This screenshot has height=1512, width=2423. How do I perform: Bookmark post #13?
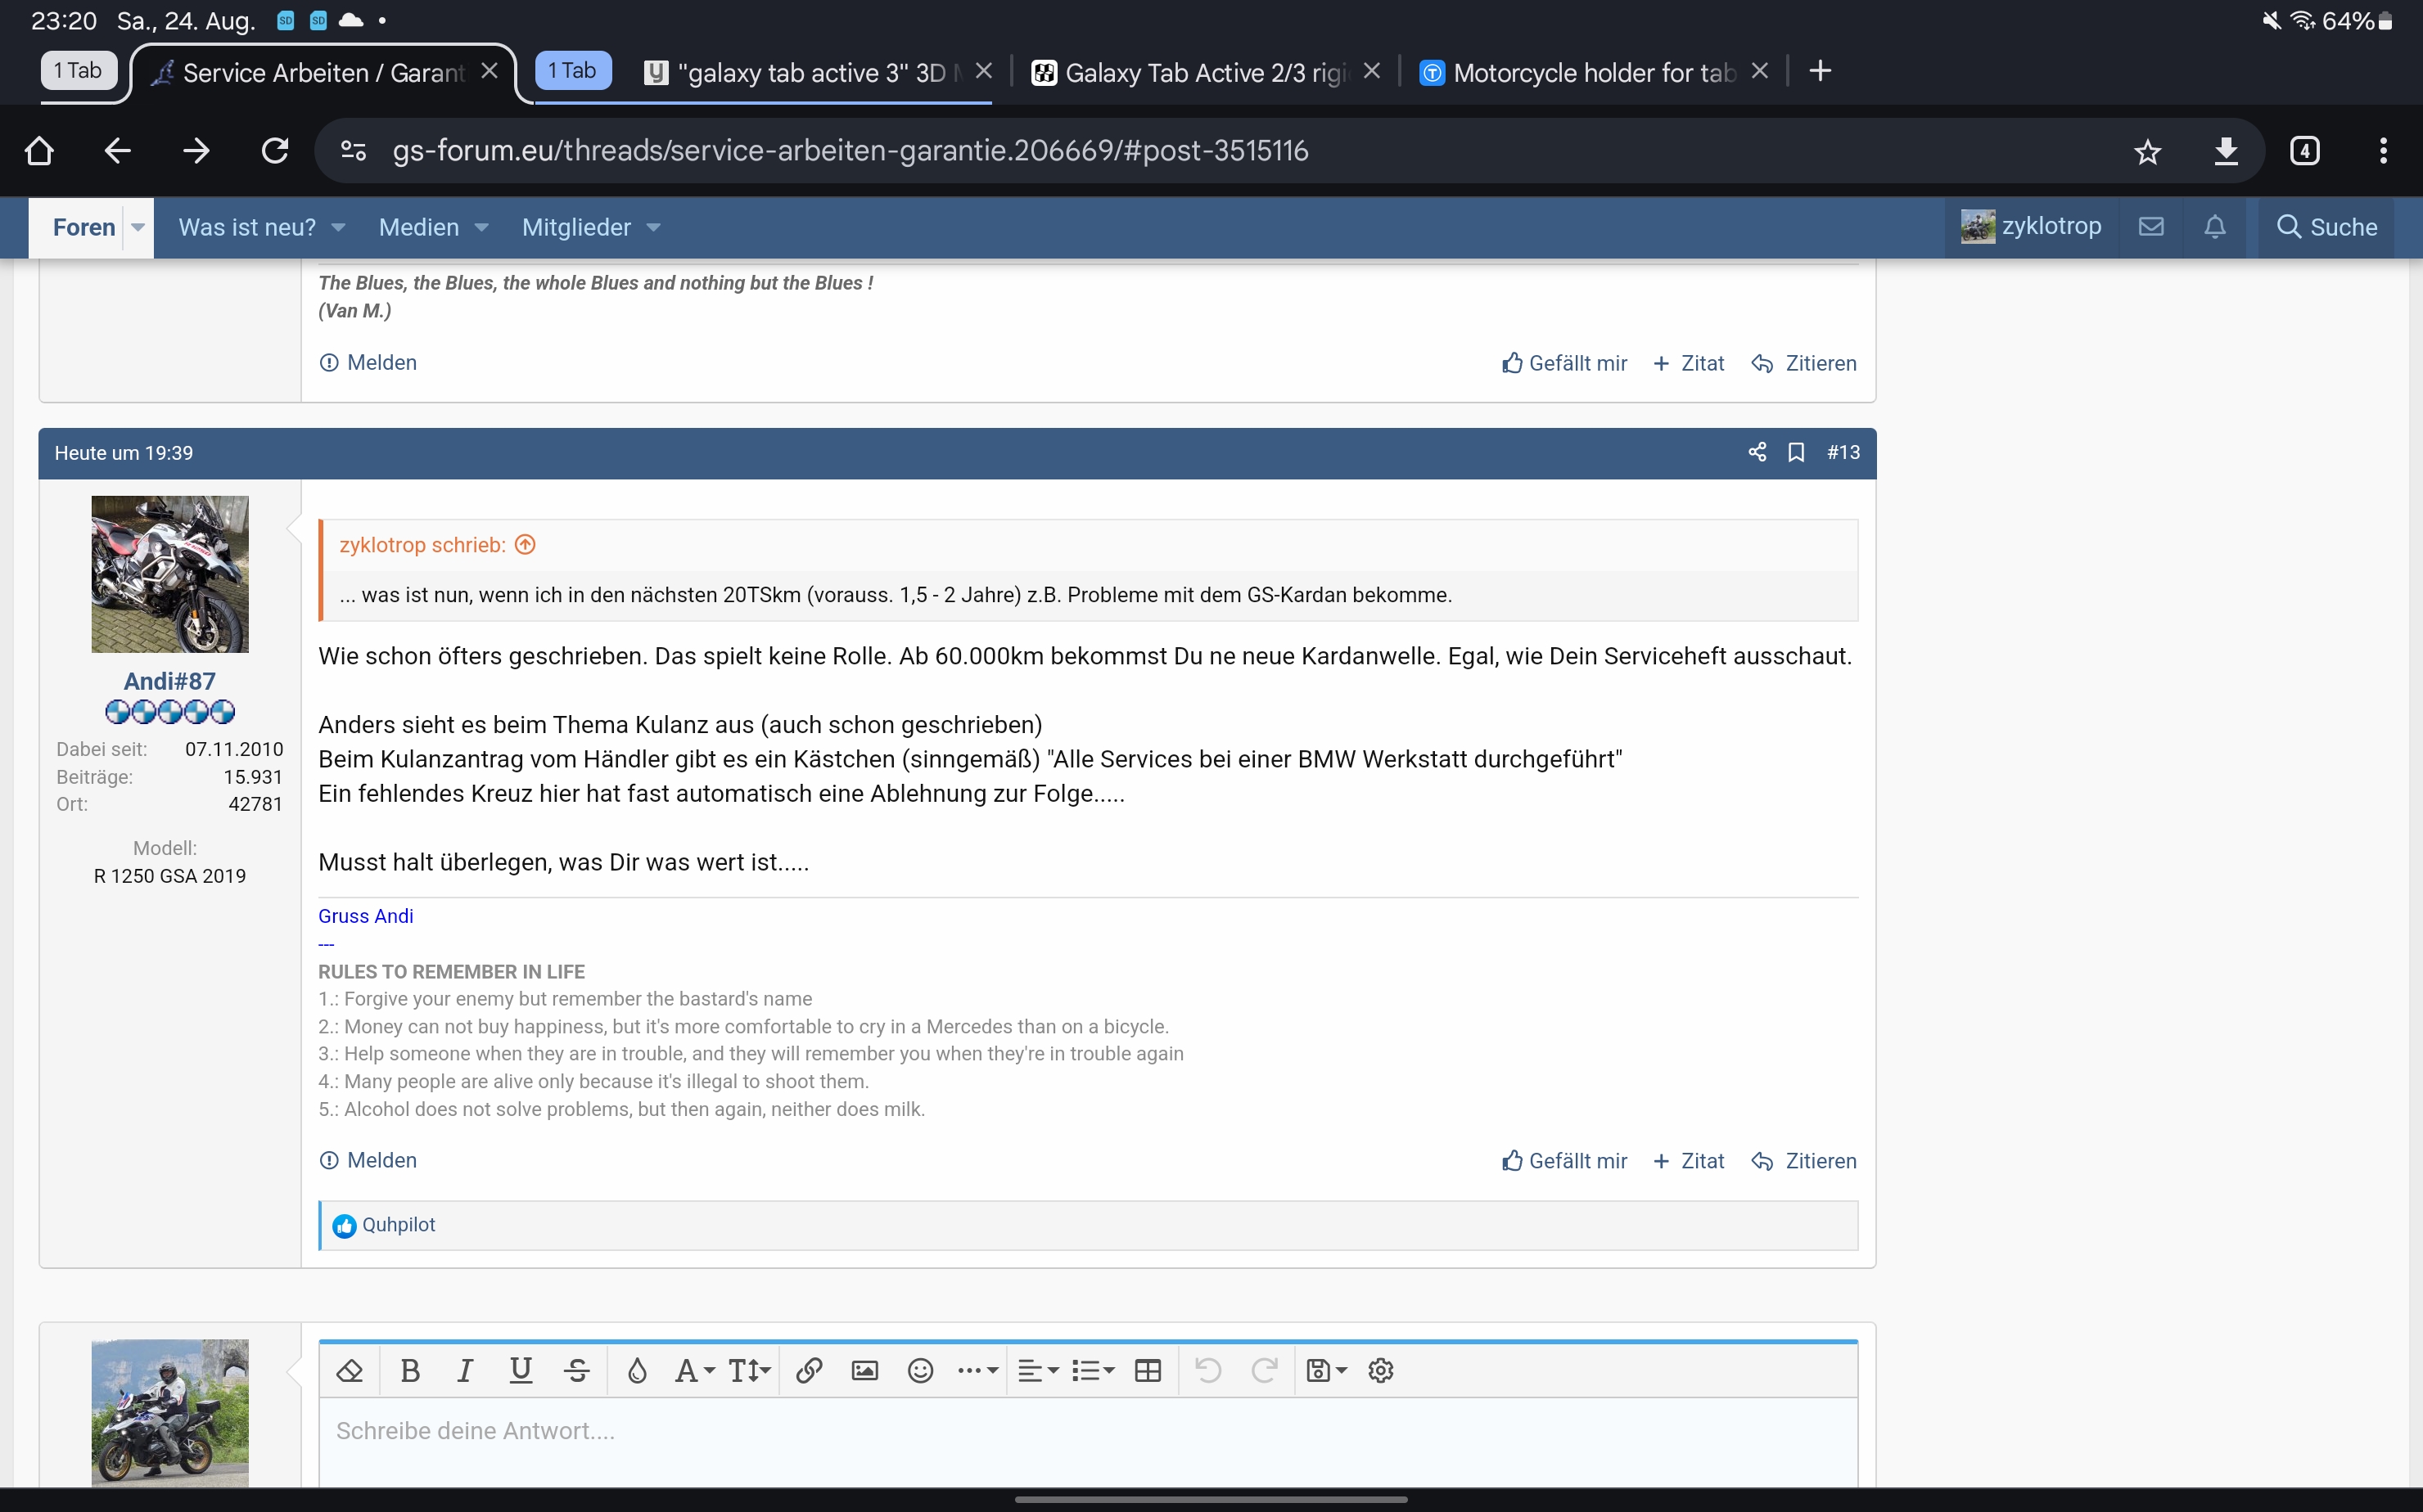[1796, 452]
